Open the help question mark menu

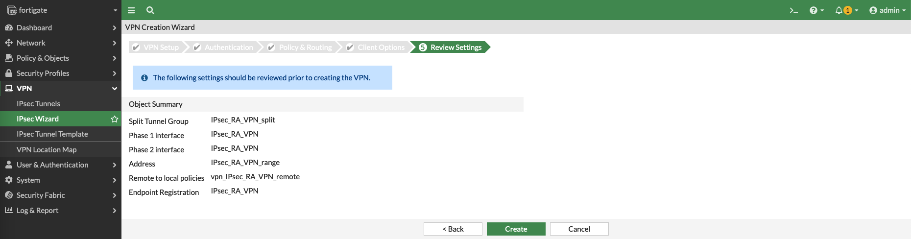816,10
